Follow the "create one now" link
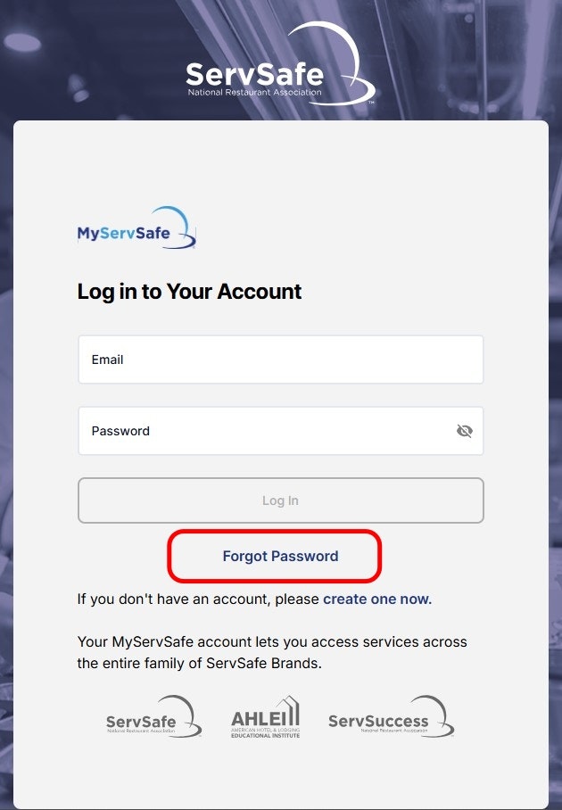This screenshot has height=810, width=562. pos(377,599)
